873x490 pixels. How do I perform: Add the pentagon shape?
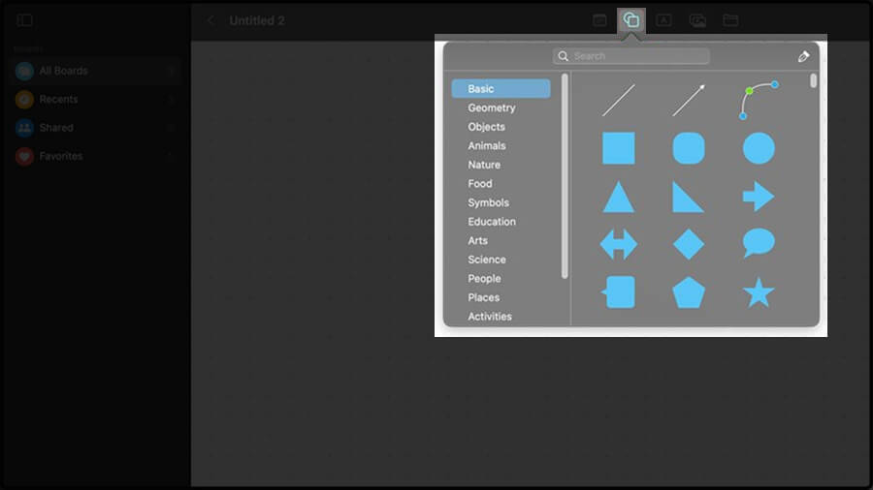click(x=689, y=291)
